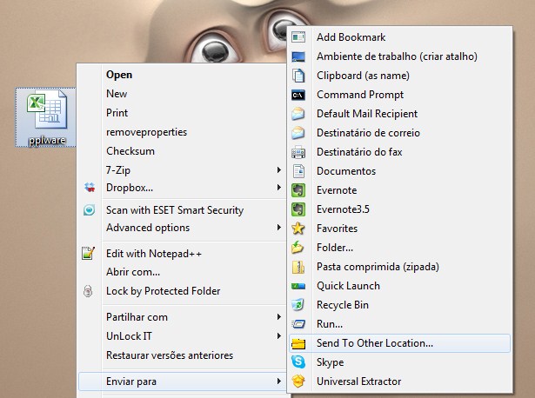Click the Evernote elephant icon

298,190
